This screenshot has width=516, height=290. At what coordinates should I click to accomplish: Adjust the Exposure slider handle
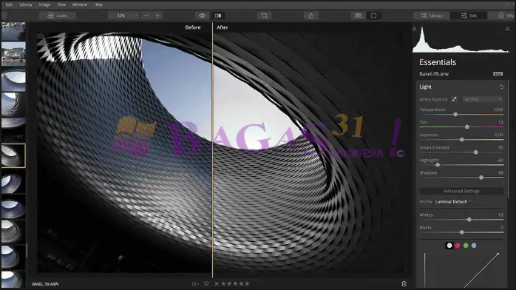click(462, 140)
